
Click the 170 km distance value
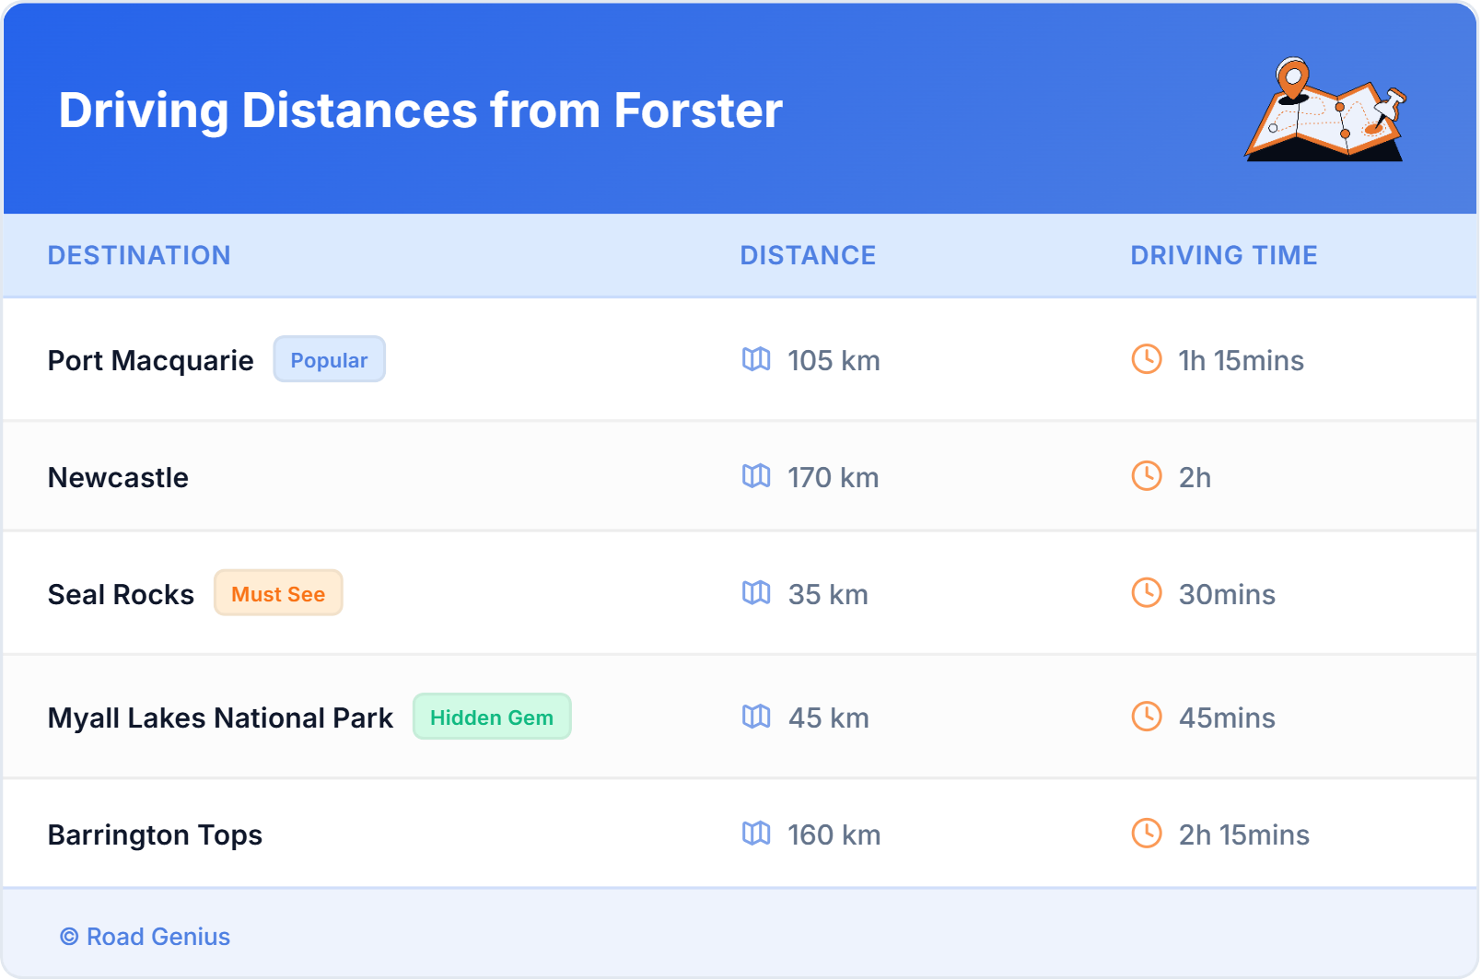coord(833,477)
